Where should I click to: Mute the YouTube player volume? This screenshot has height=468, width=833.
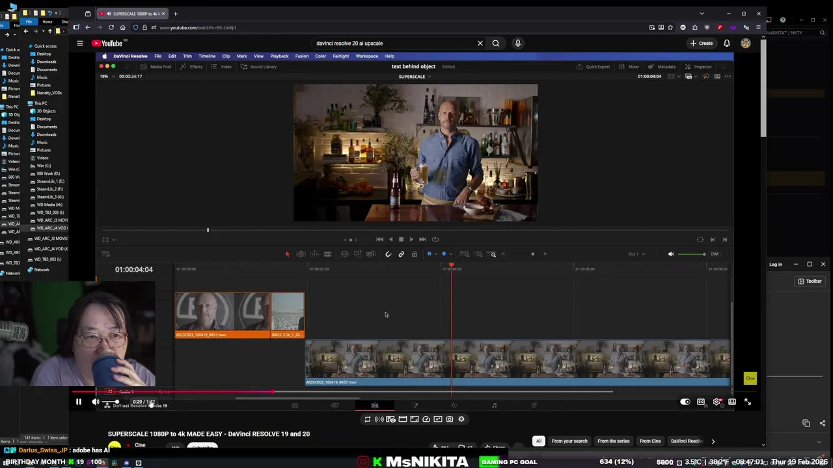pyautogui.click(x=96, y=402)
